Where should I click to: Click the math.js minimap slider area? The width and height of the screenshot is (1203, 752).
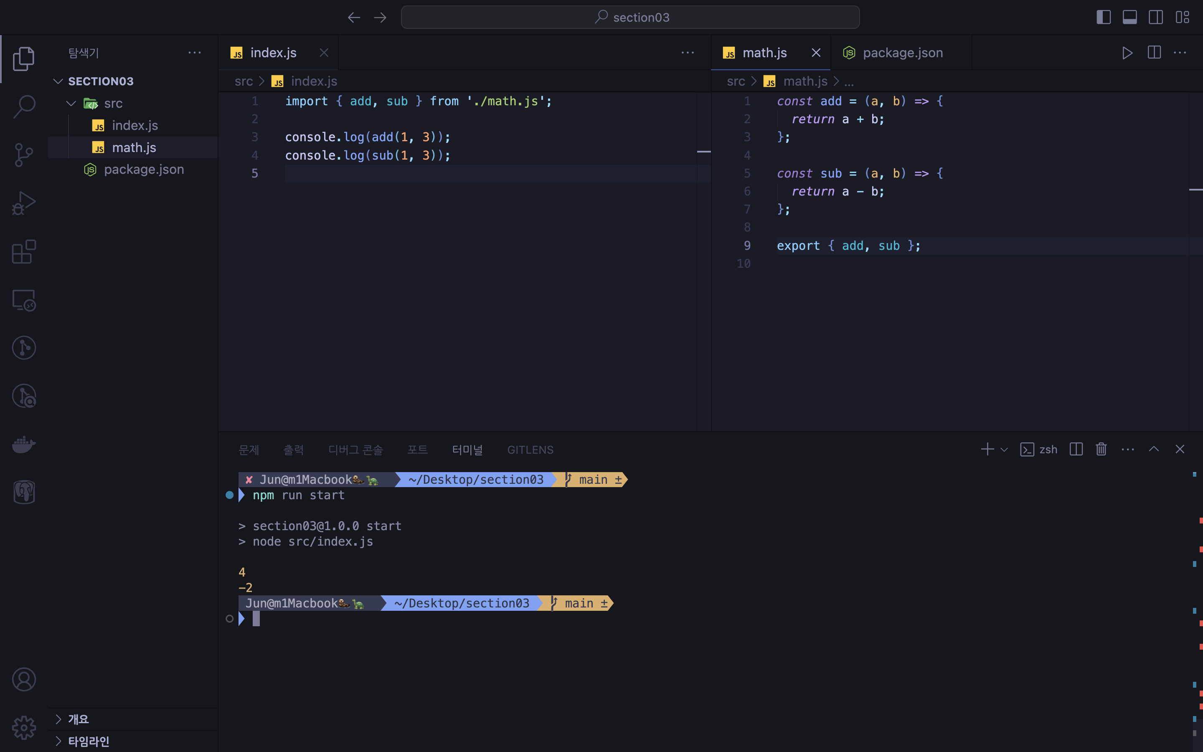[1195, 189]
